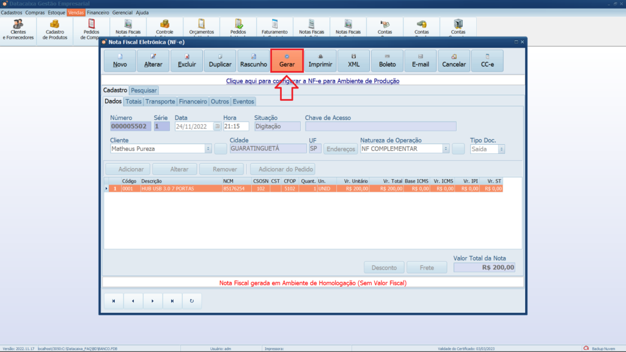
Task: Click the Gerar button to generate NF-e
Action: click(287, 61)
